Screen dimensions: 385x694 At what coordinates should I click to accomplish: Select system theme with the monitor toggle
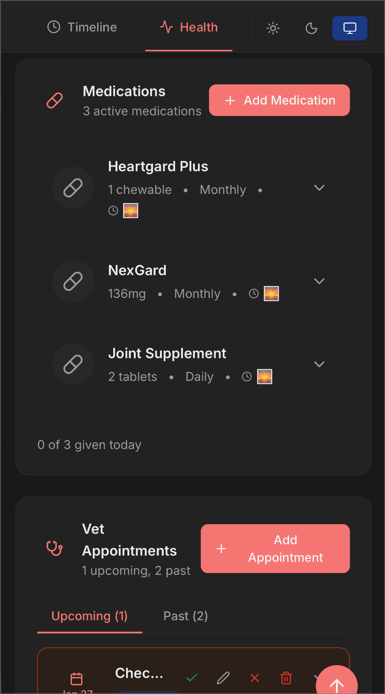coord(350,28)
